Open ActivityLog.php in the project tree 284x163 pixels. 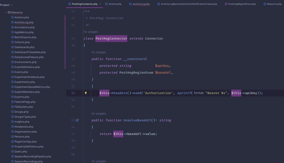coord(24,22)
